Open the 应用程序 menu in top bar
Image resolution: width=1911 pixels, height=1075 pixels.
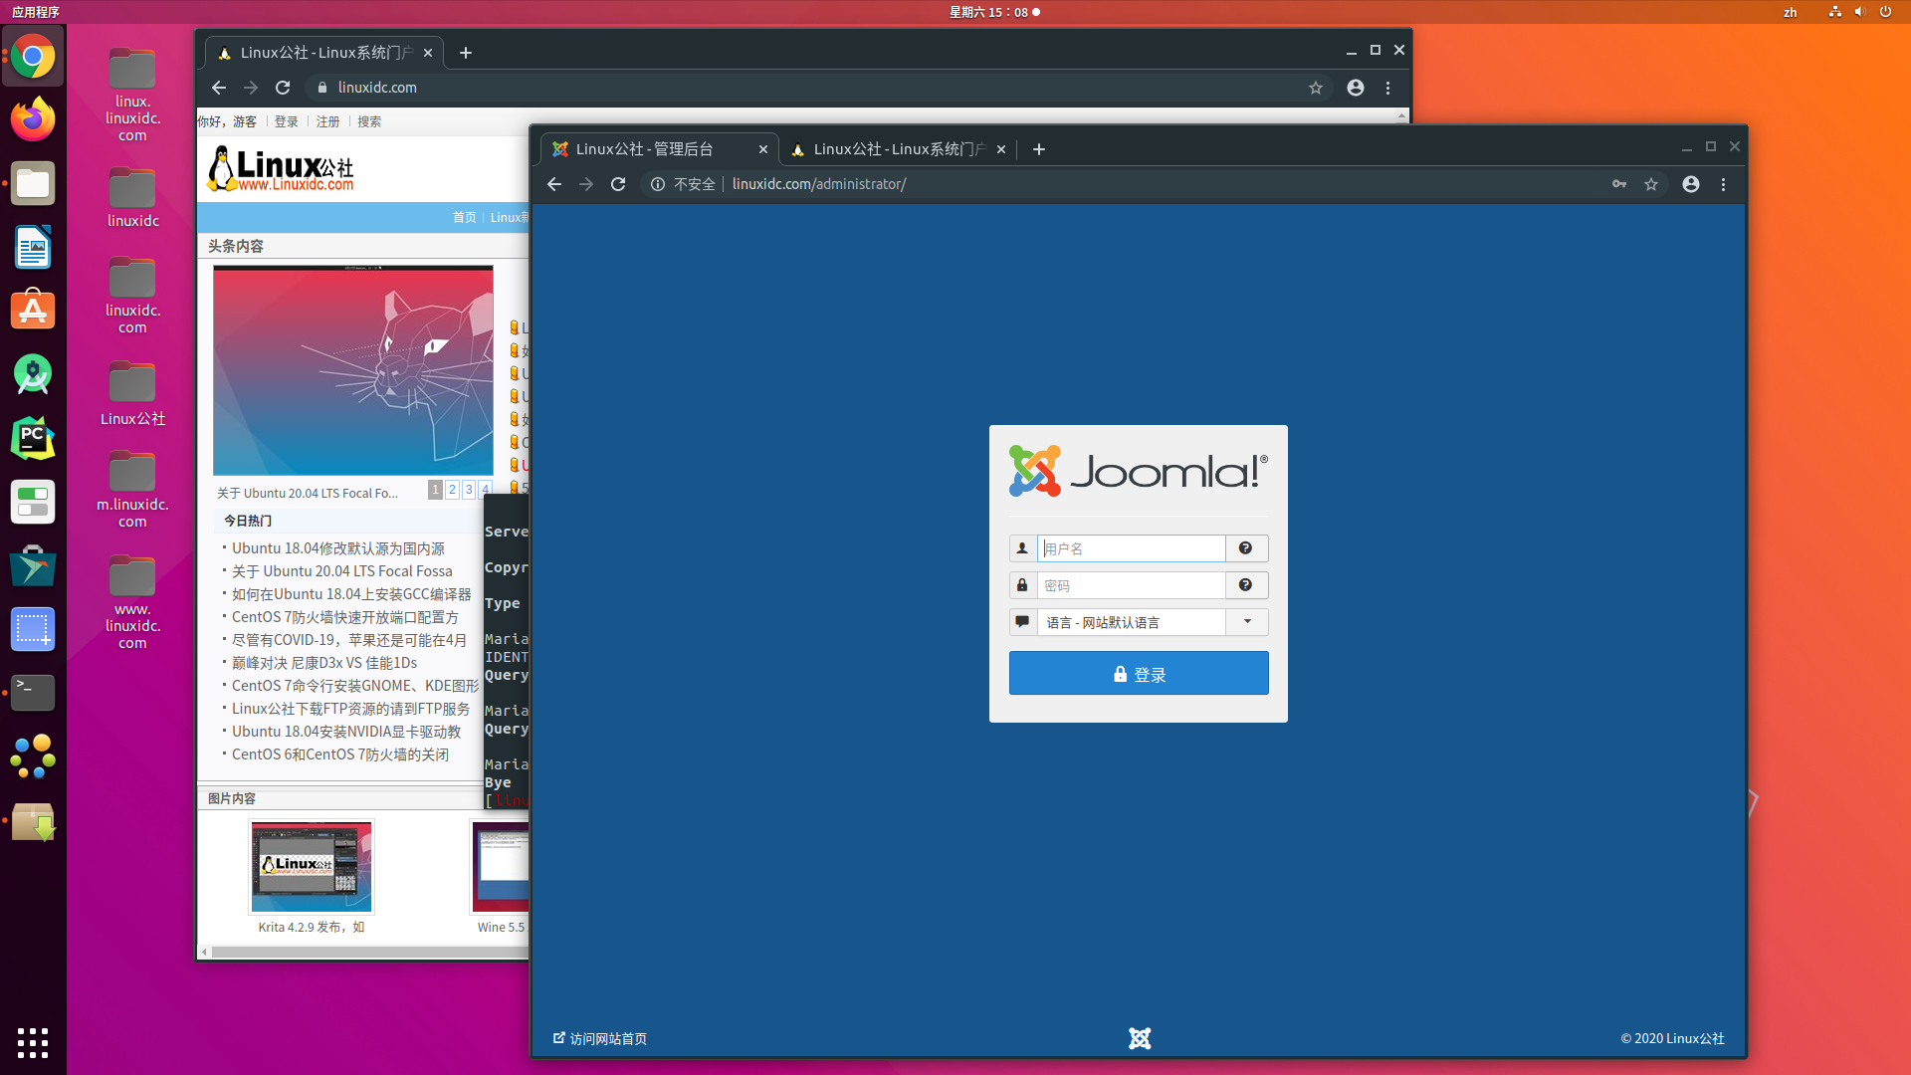pyautogui.click(x=36, y=12)
